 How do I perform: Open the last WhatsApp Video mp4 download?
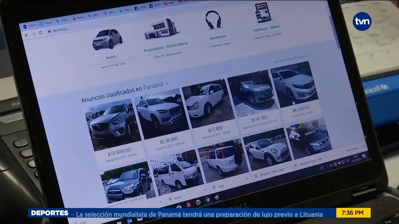(308, 162)
